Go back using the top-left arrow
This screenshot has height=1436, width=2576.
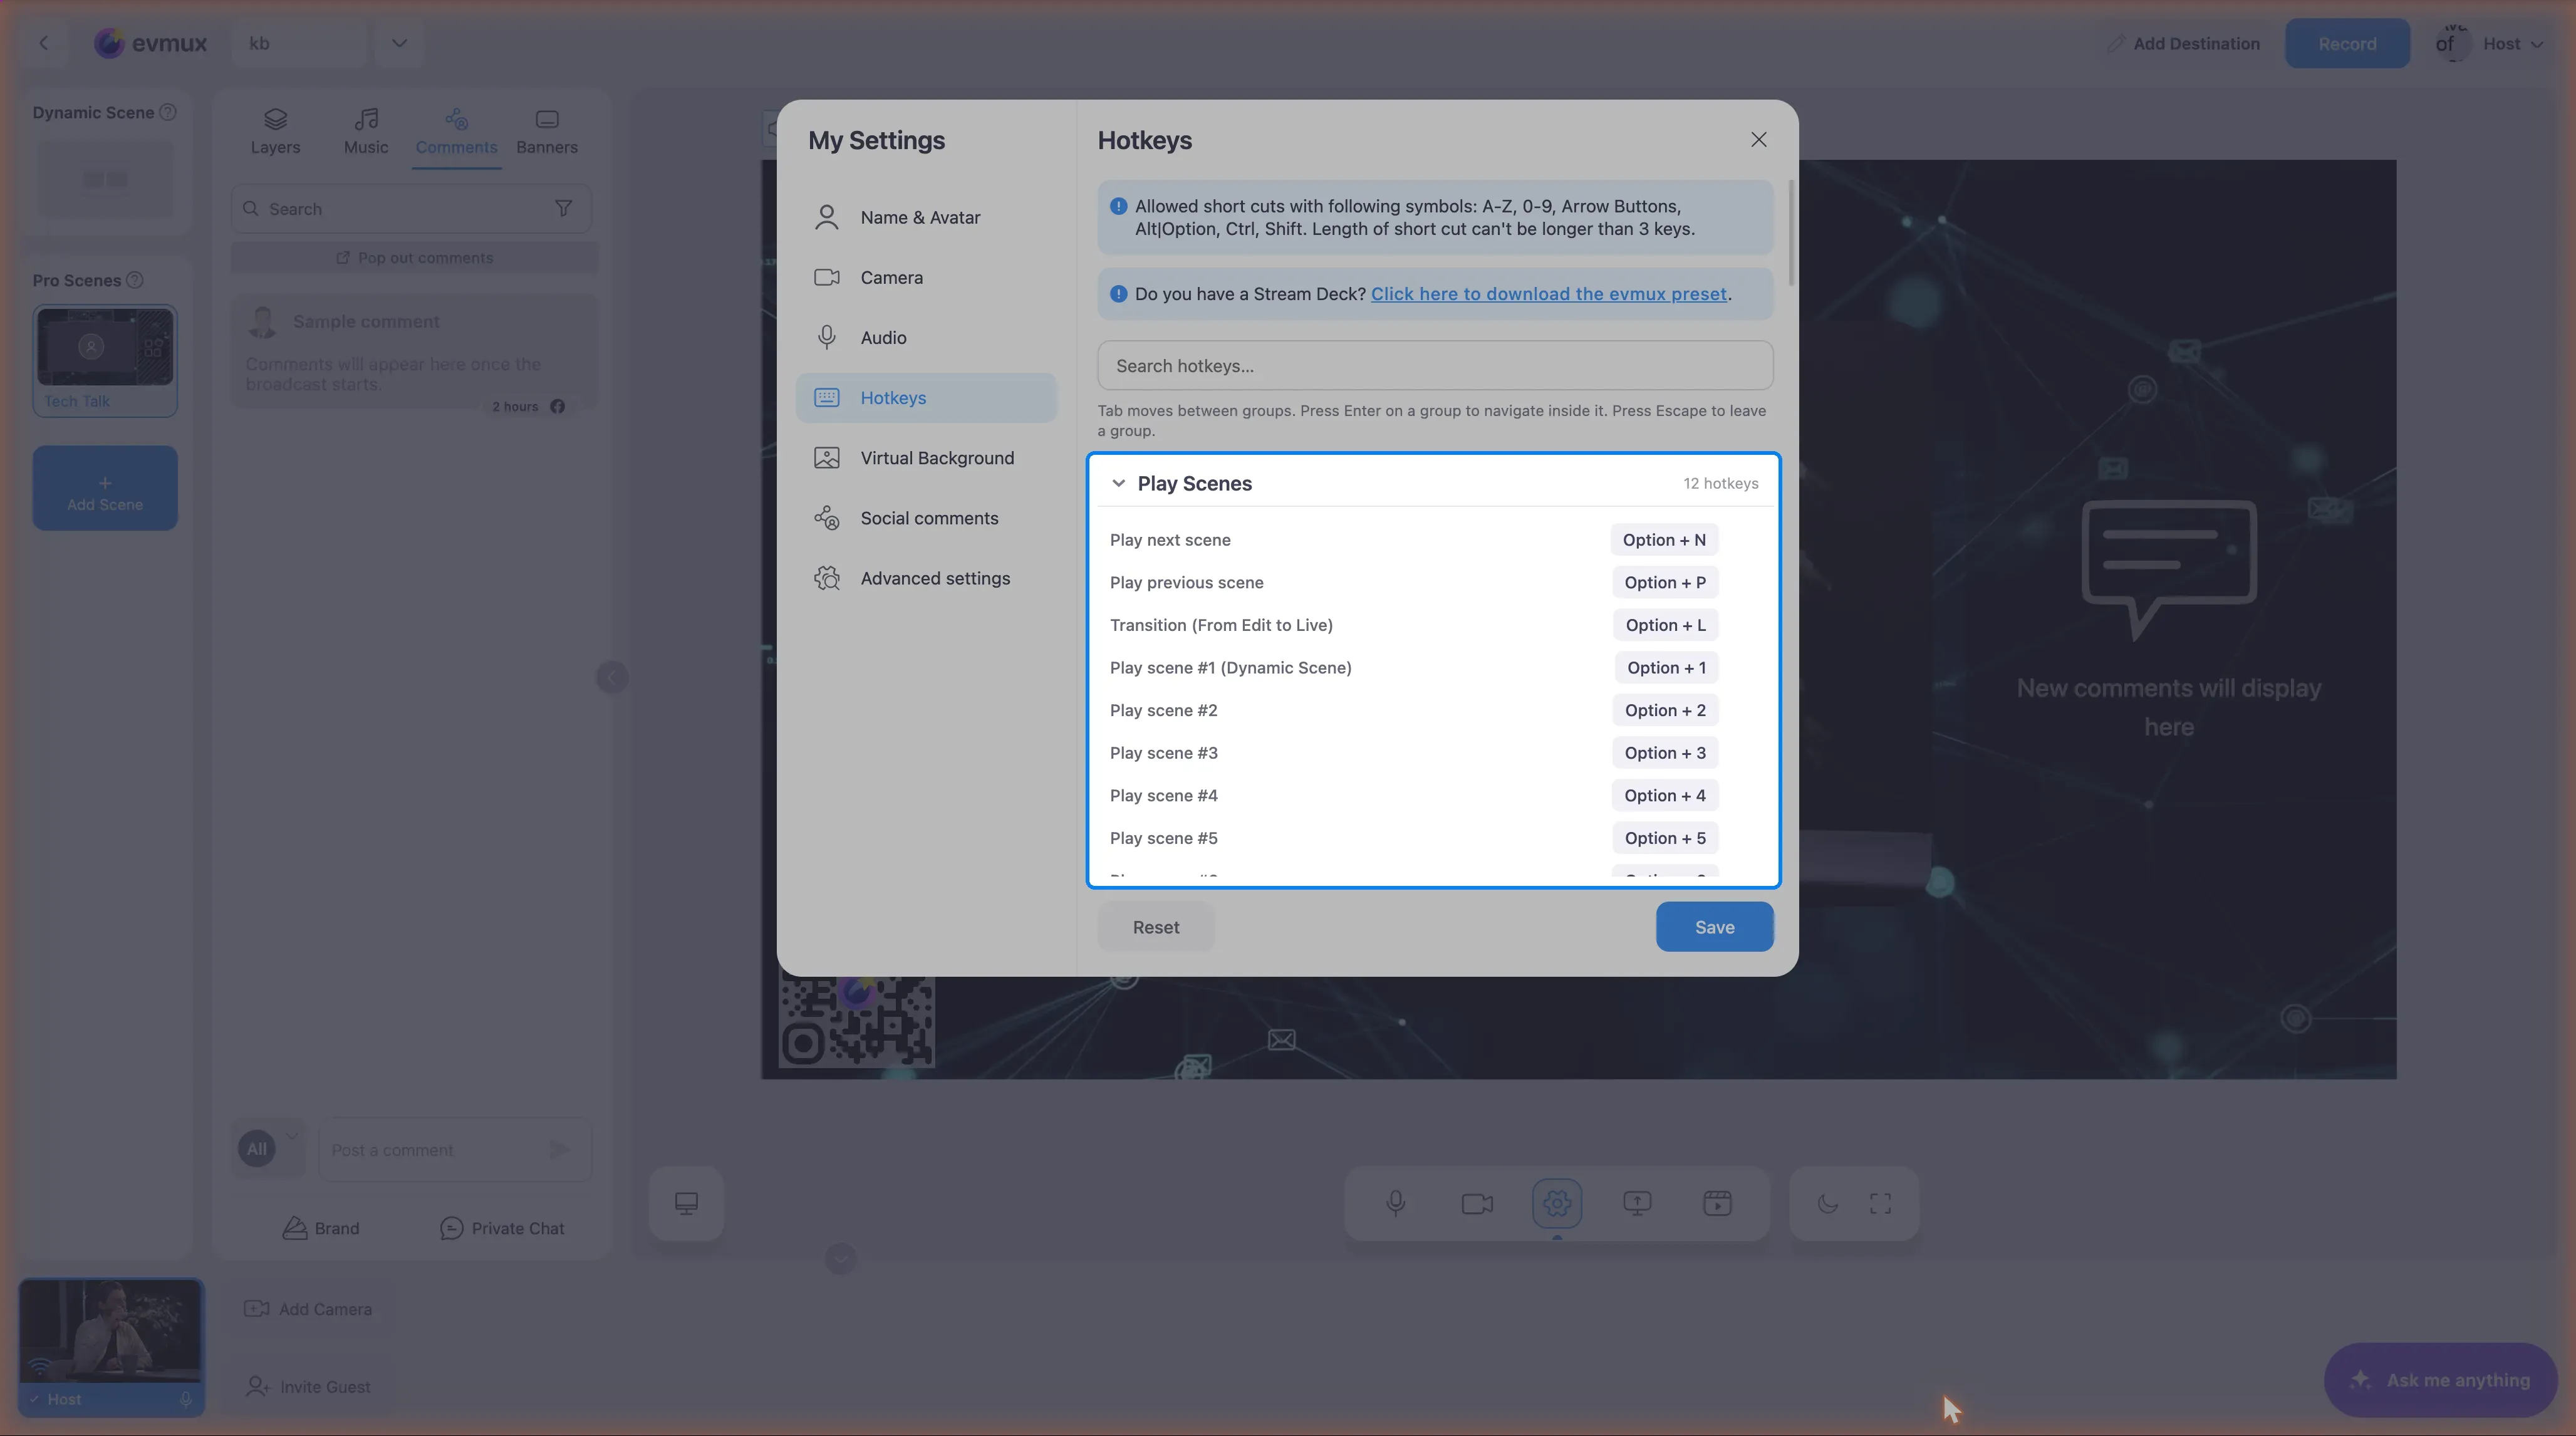click(44, 43)
